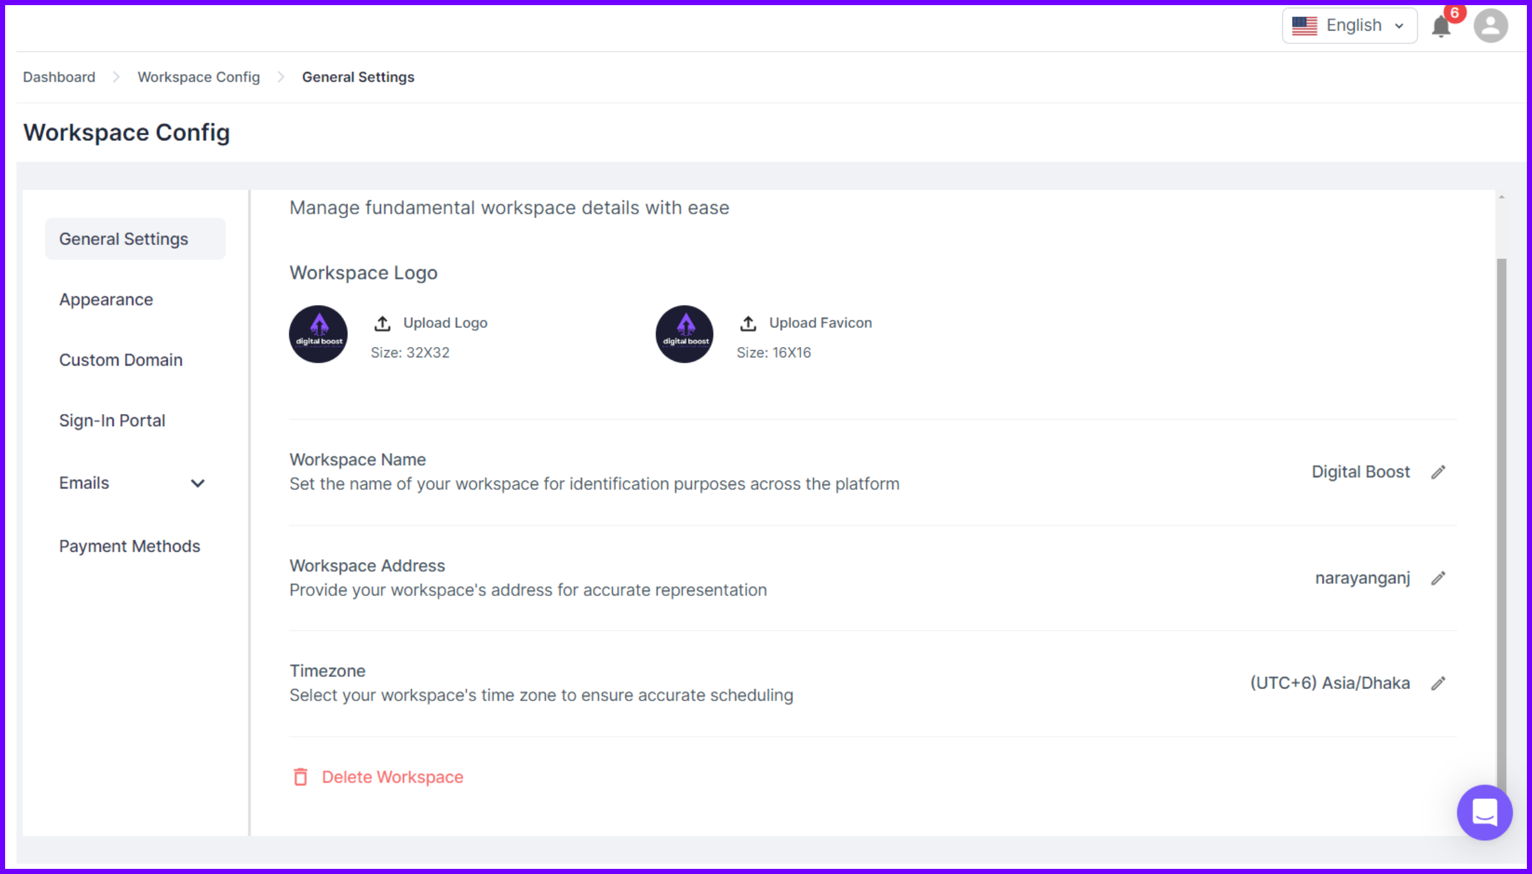Image resolution: width=1532 pixels, height=874 pixels.
Task: Open notifications via the bell icon
Action: (x=1441, y=27)
